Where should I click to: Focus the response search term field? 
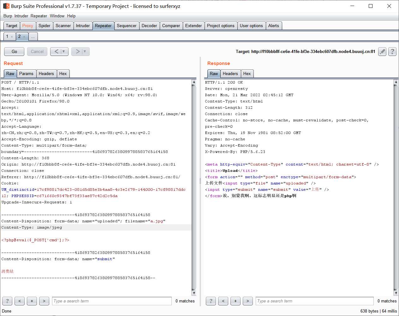(x=315, y=301)
